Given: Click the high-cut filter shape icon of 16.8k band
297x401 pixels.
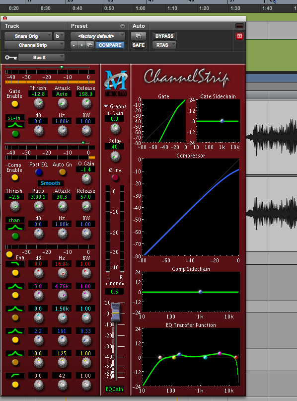Looking at the screenshot, I should (15, 264).
